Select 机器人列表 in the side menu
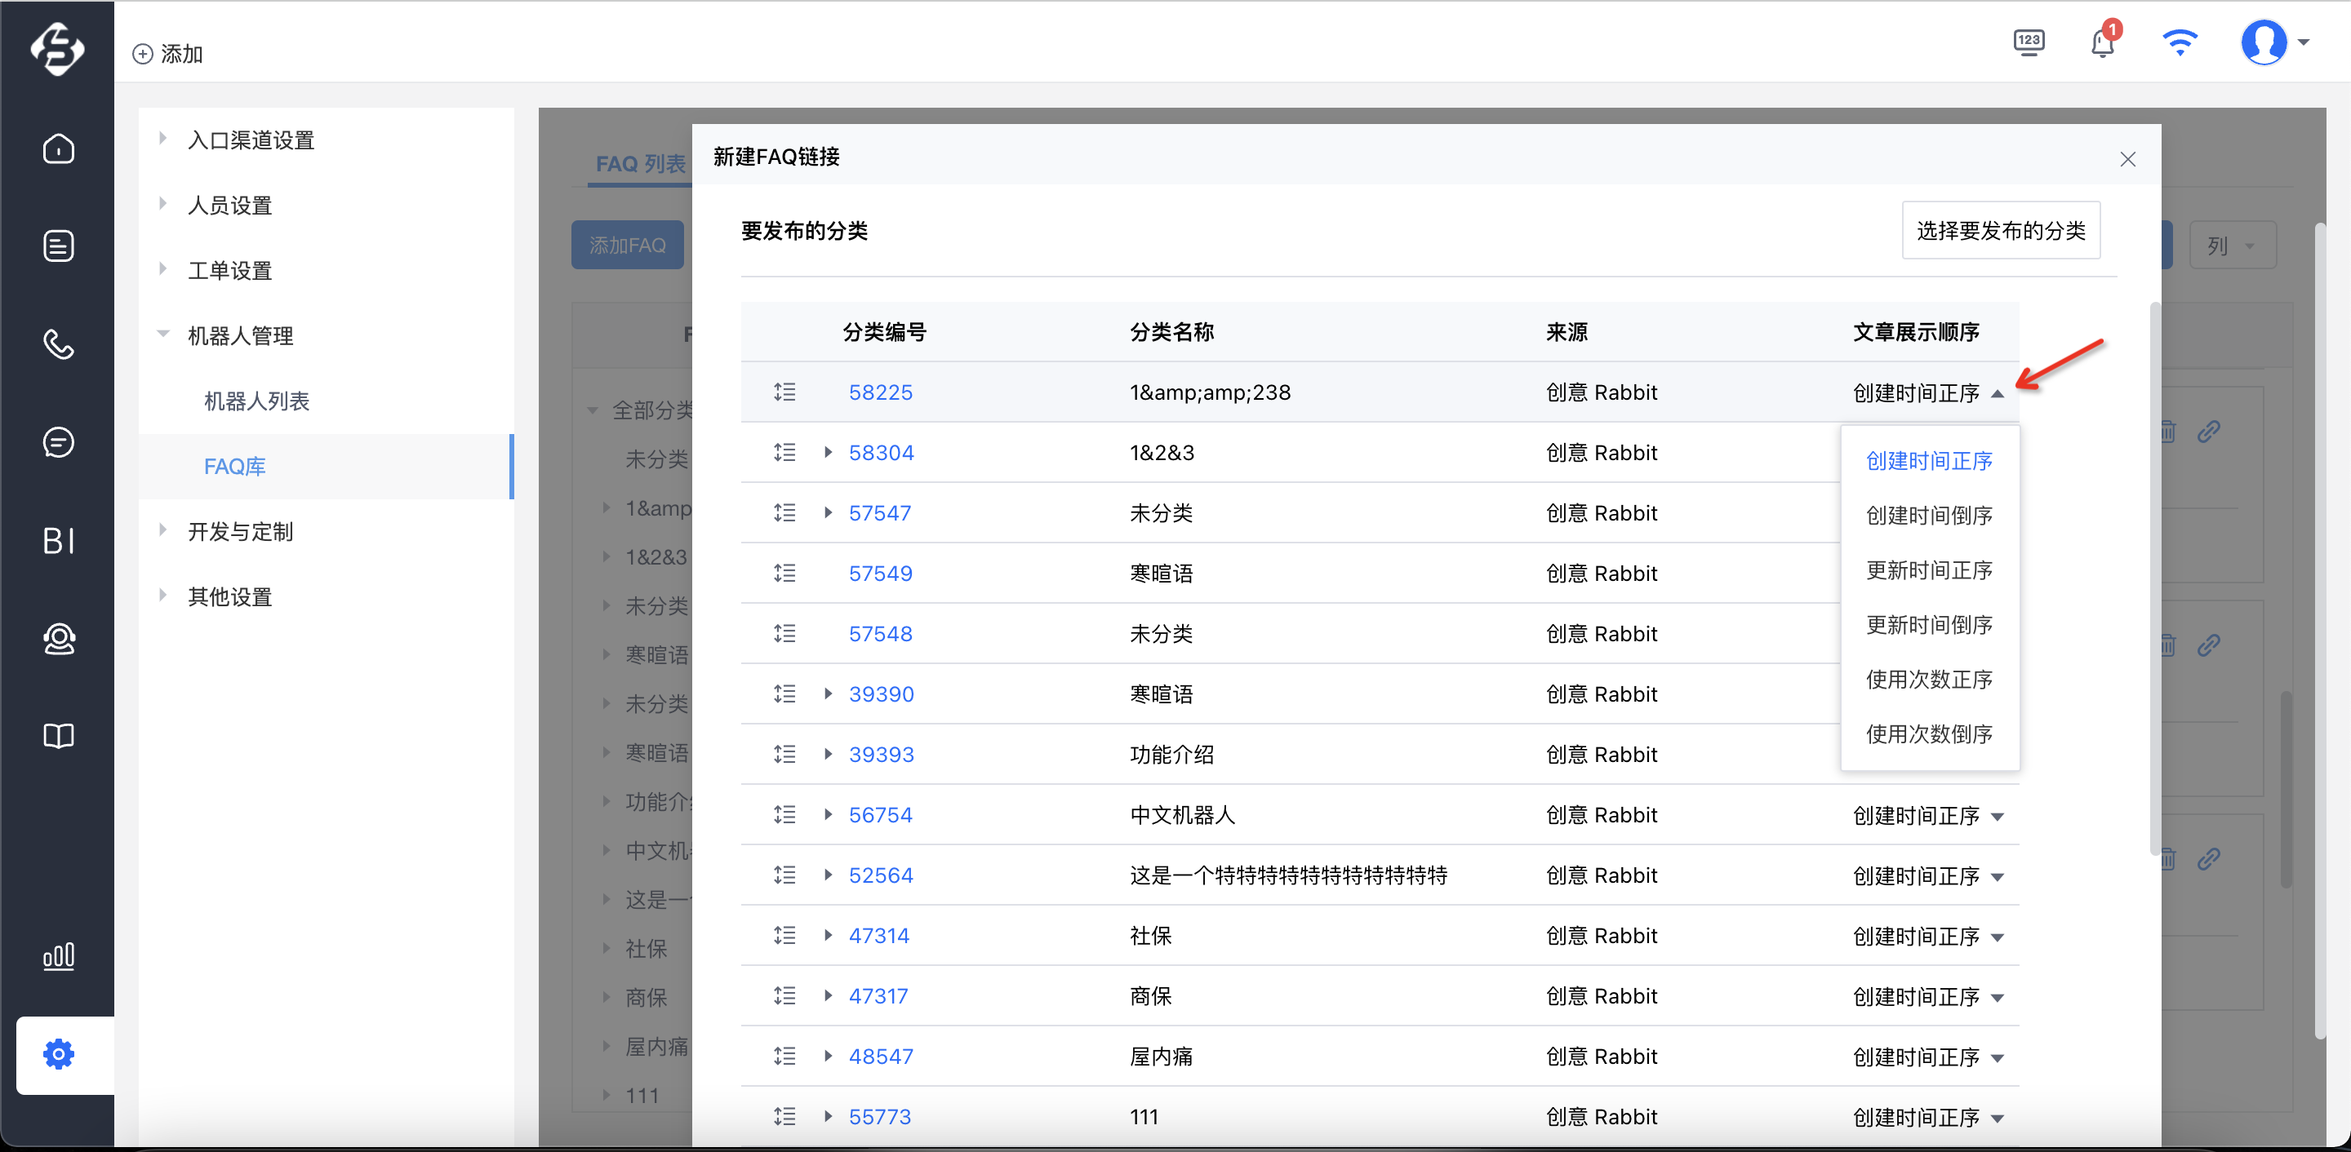The width and height of the screenshot is (2351, 1152). (256, 401)
